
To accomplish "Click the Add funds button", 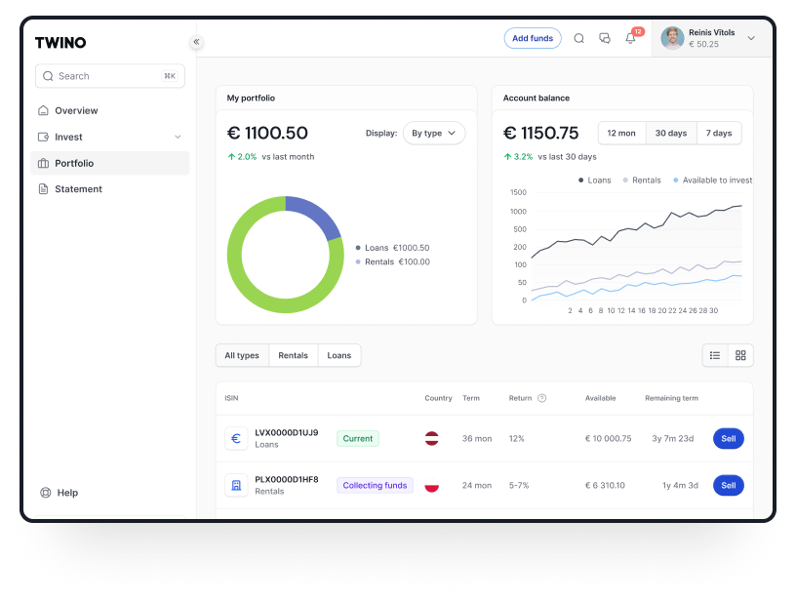I will point(533,39).
